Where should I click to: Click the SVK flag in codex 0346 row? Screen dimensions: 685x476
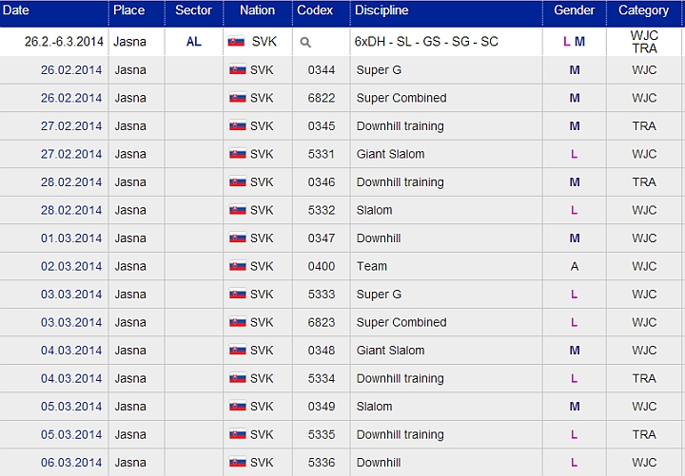point(238,181)
